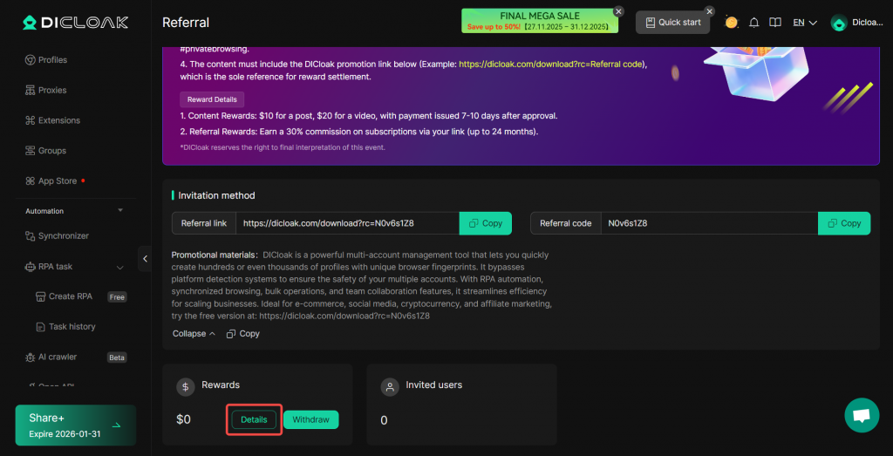Click the referral code field

pyautogui.click(x=706, y=223)
